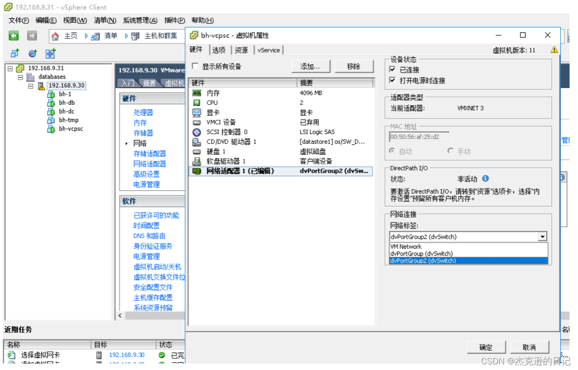Open the 存储适配器 link
This screenshot has height=370, width=578.
tap(150, 154)
